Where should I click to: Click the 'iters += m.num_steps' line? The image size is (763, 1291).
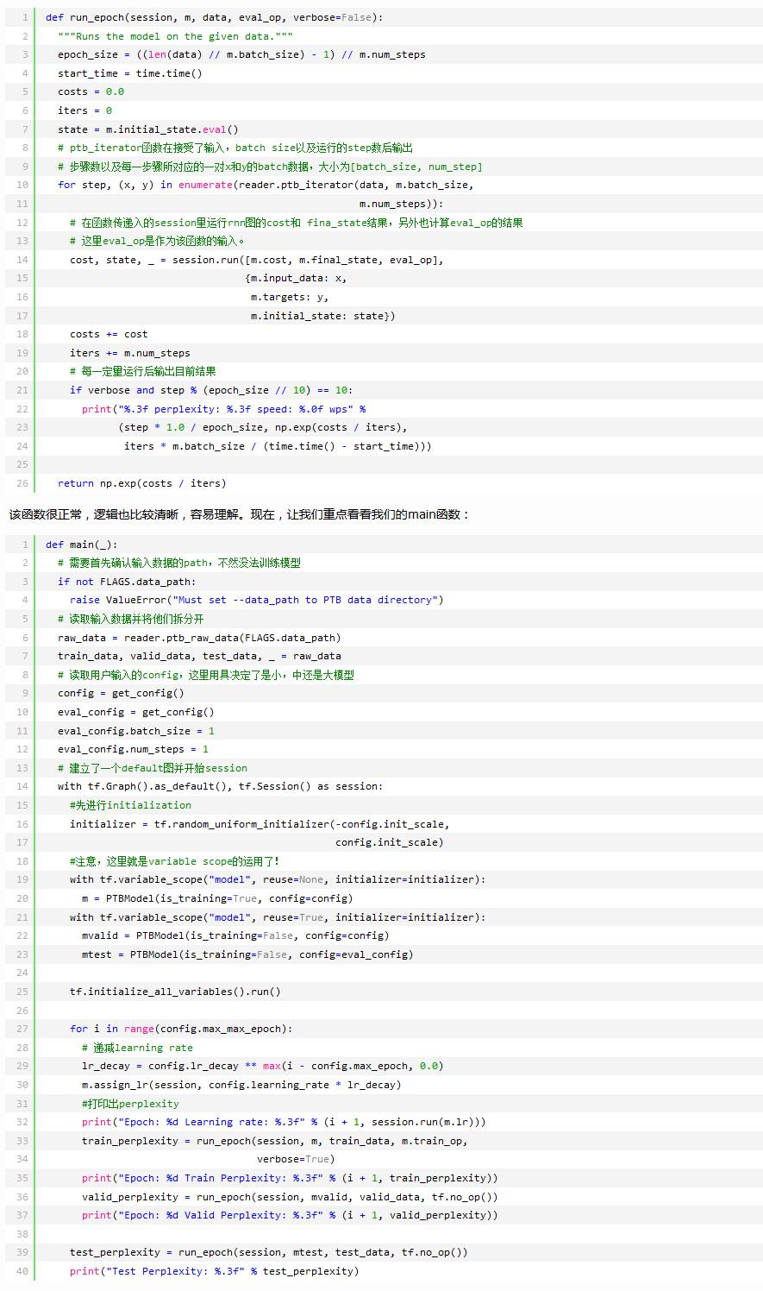[x=130, y=353]
